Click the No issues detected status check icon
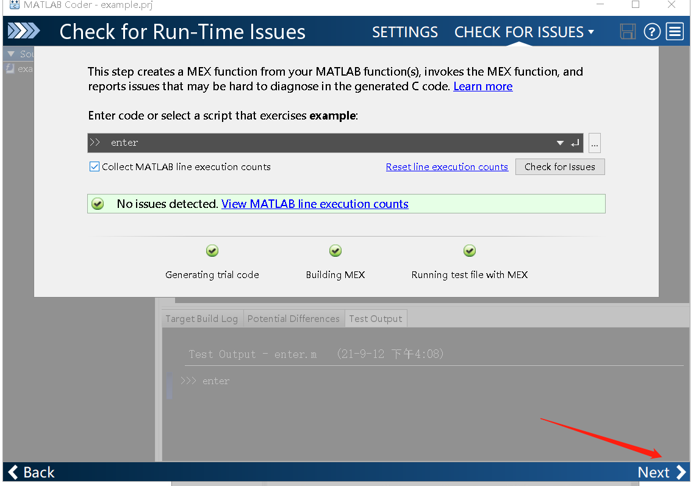699x486 pixels. click(x=98, y=204)
